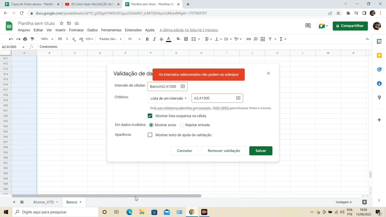
Task: Open fill color picker
Action: click(x=178, y=39)
